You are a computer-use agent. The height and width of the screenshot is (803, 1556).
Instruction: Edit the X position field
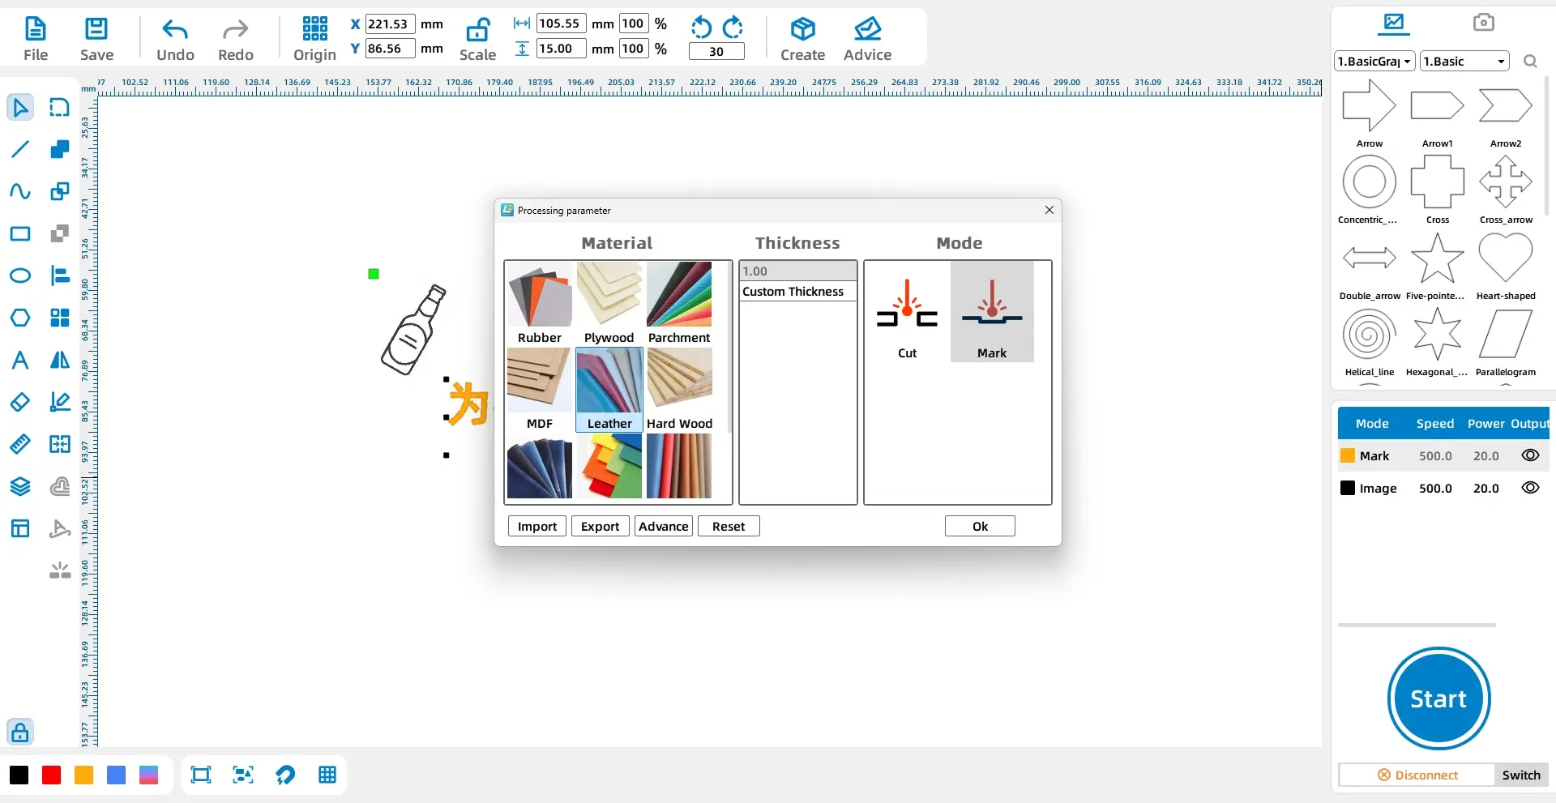(x=390, y=24)
